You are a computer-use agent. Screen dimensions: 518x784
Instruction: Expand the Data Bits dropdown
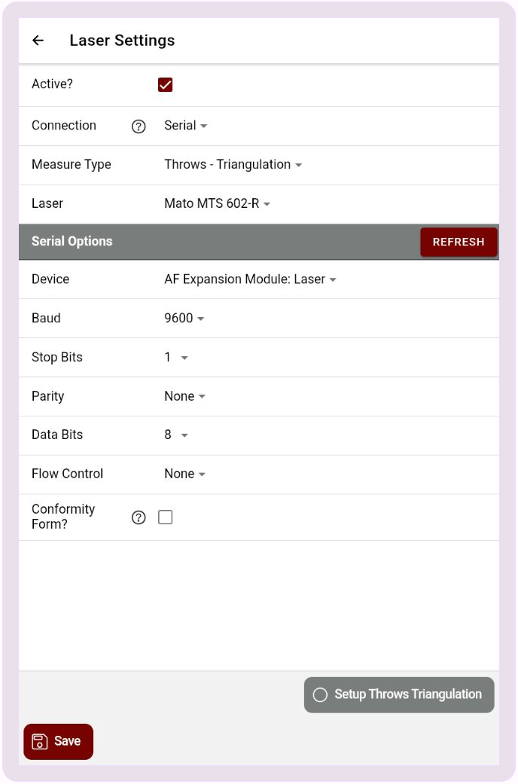pyautogui.click(x=176, y=435)
